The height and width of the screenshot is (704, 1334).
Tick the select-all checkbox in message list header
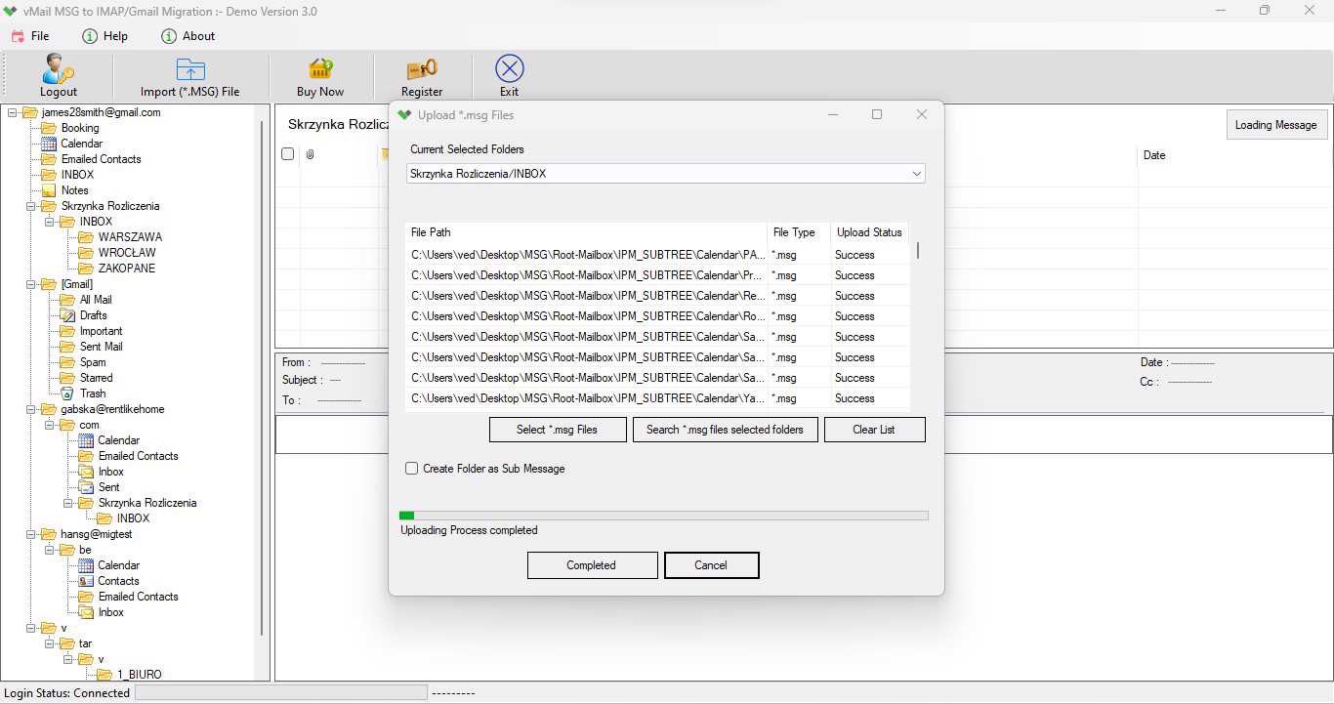click(288, 154)
